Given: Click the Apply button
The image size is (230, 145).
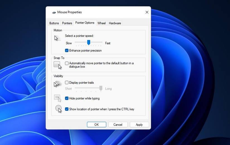Looking at the screenshot, I should [139, 124].
